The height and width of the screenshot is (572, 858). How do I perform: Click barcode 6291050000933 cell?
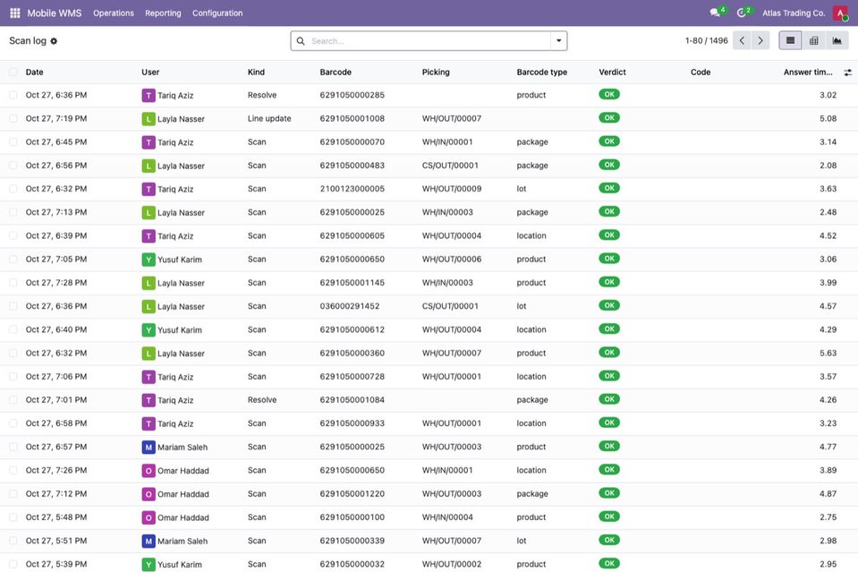point(353,423)
